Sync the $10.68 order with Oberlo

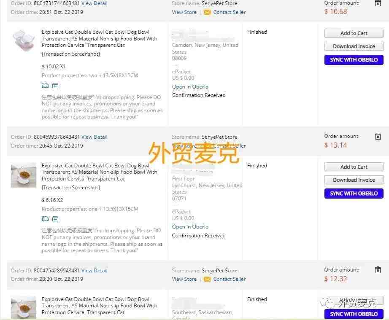tap(354, 60)
